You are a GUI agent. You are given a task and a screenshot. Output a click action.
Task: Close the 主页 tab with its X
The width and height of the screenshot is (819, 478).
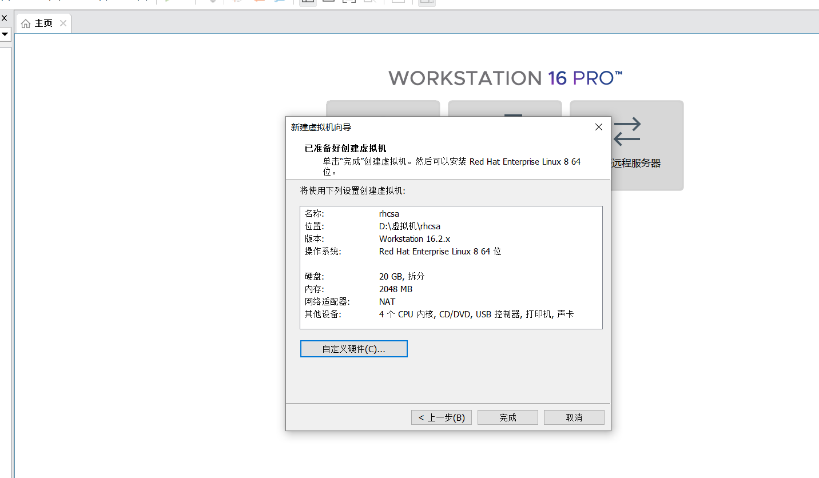click(x=63, y=23)
